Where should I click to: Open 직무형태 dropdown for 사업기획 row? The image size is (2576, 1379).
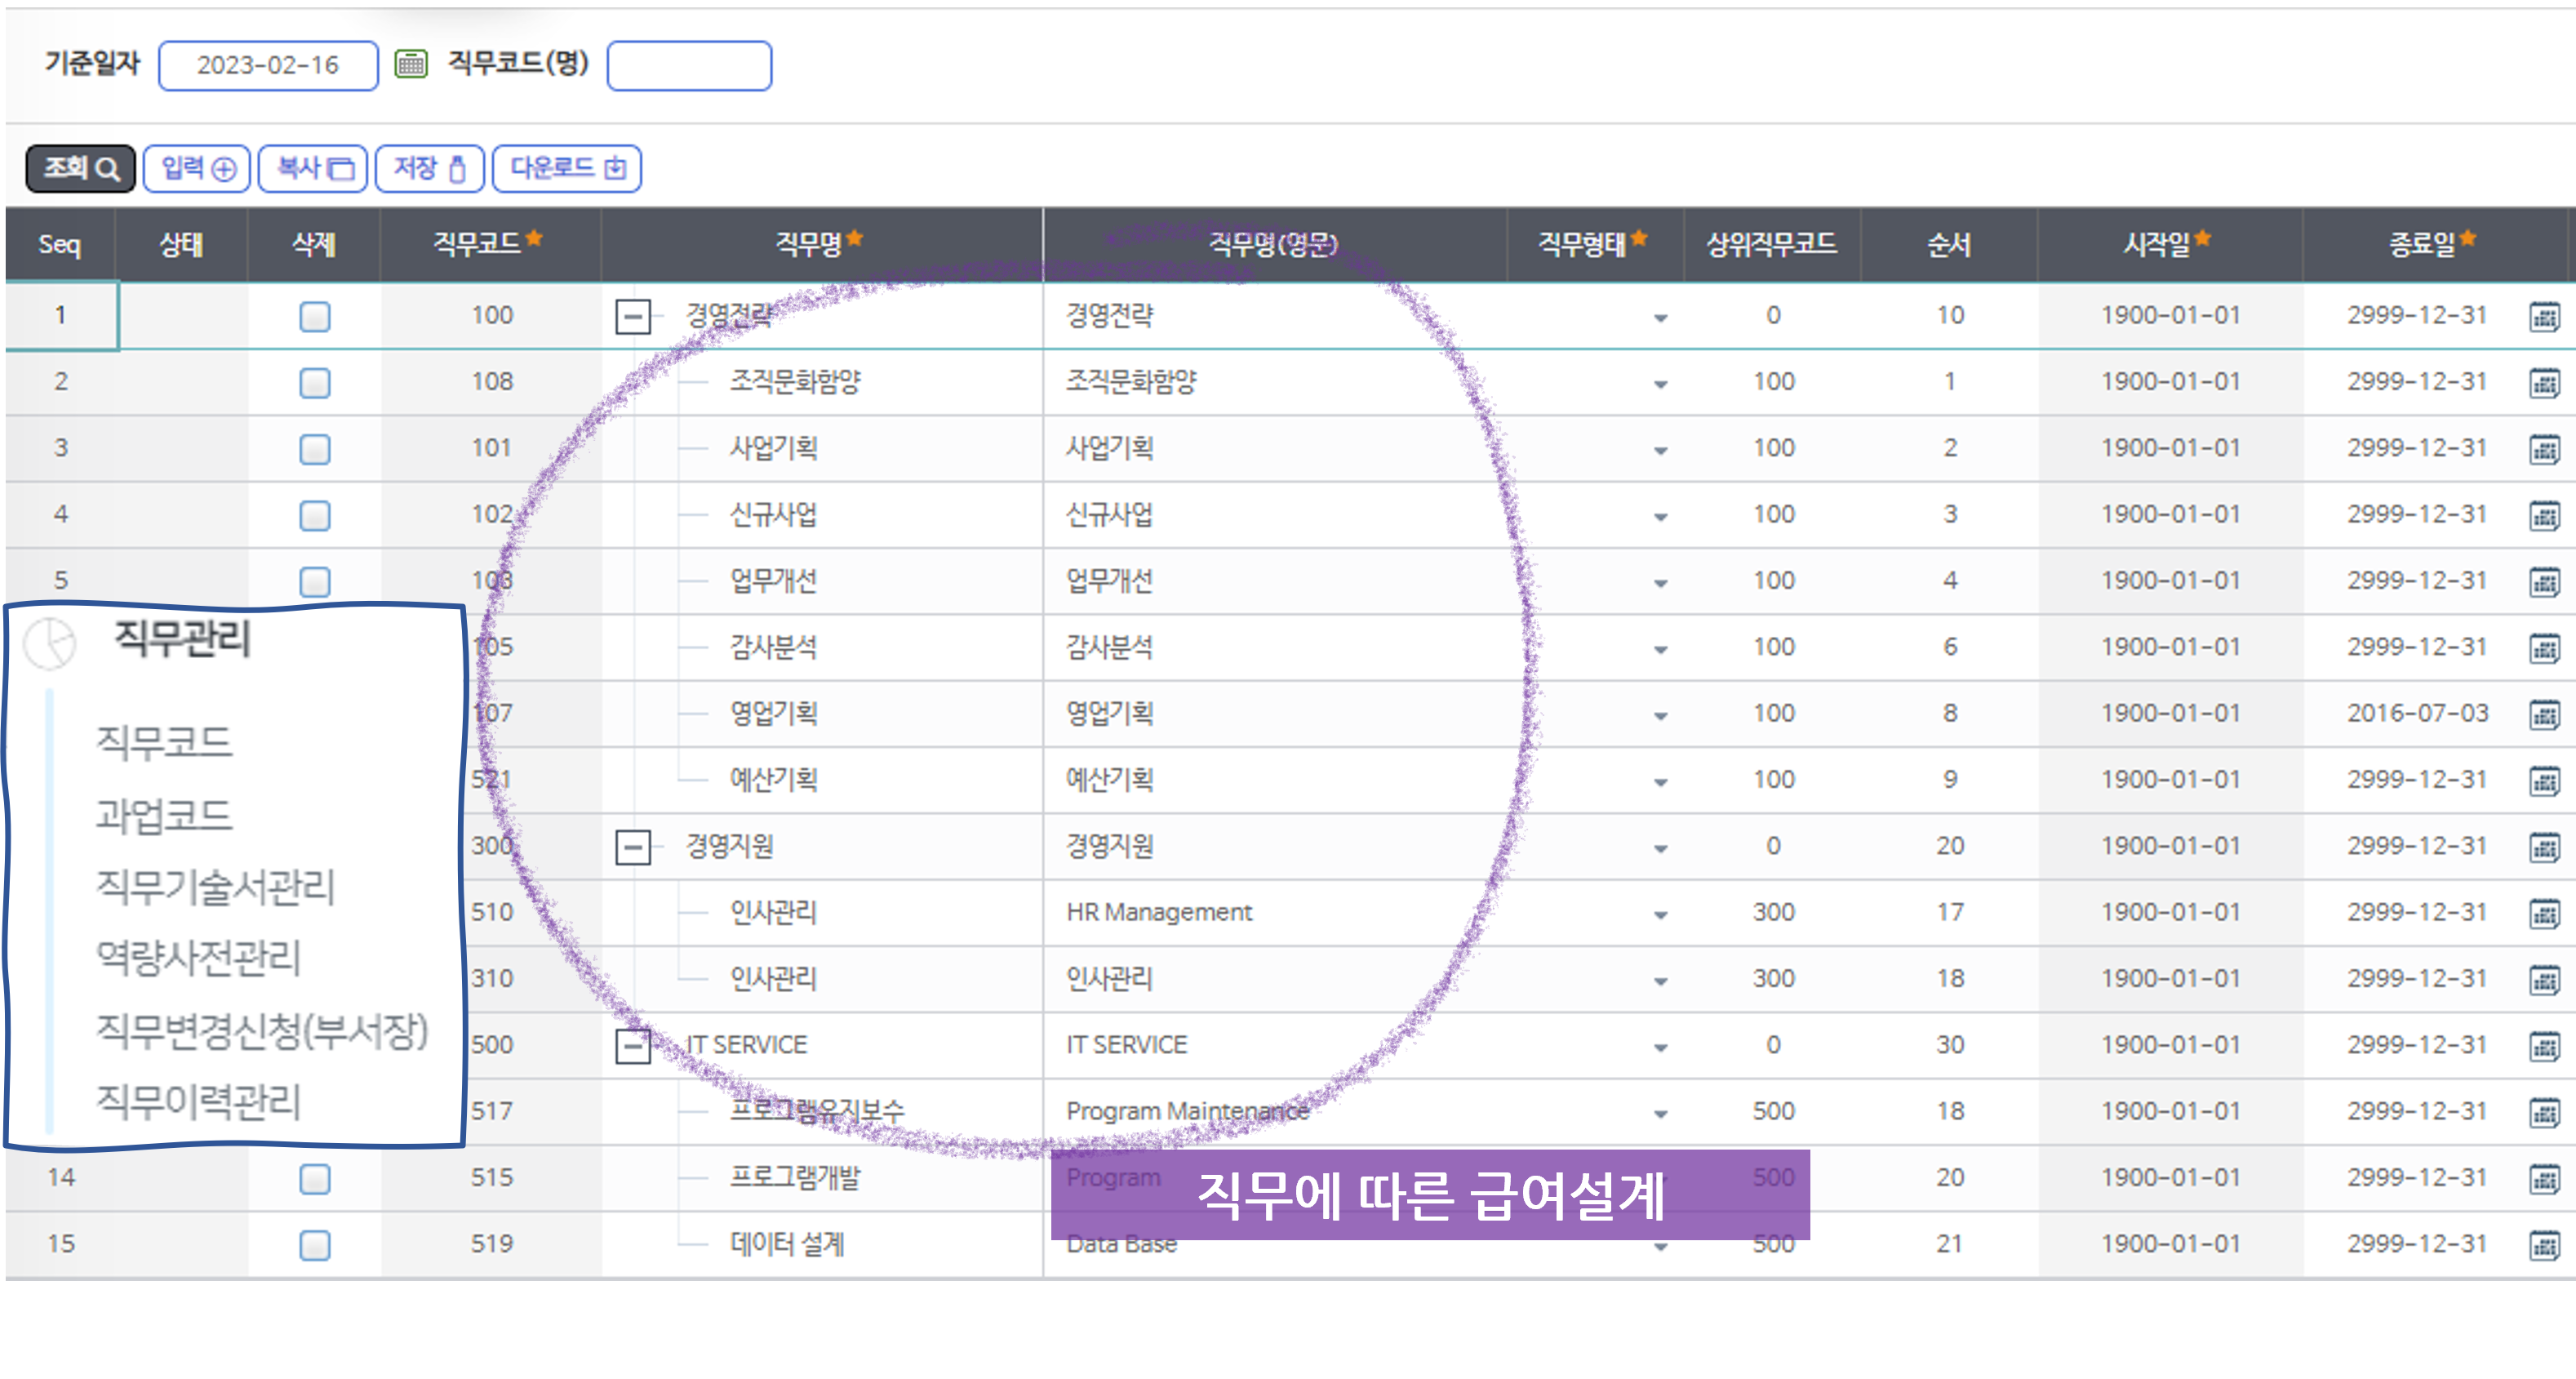1660,451
